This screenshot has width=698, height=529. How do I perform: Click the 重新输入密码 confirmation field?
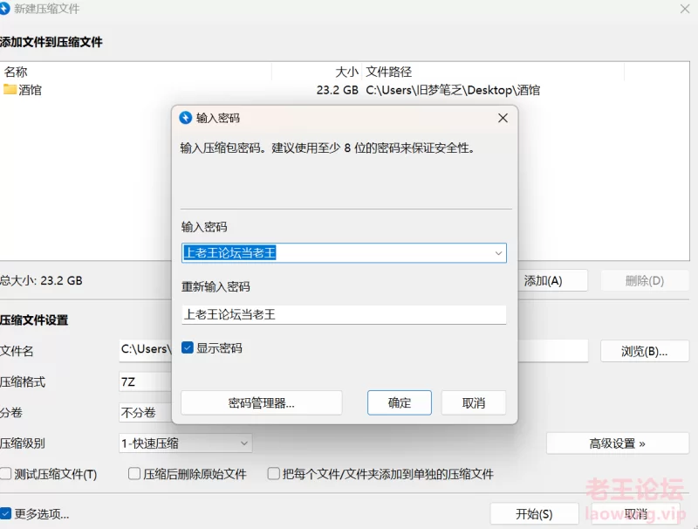pos(344,315)
